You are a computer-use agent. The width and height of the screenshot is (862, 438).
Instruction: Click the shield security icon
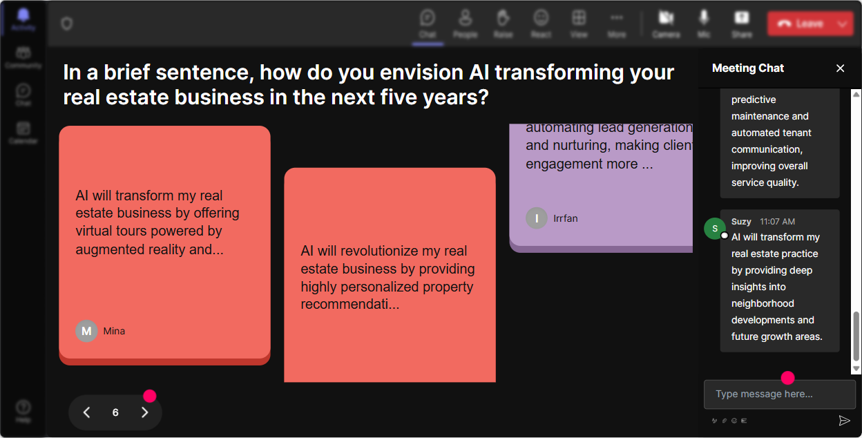[x=66, y=24]
